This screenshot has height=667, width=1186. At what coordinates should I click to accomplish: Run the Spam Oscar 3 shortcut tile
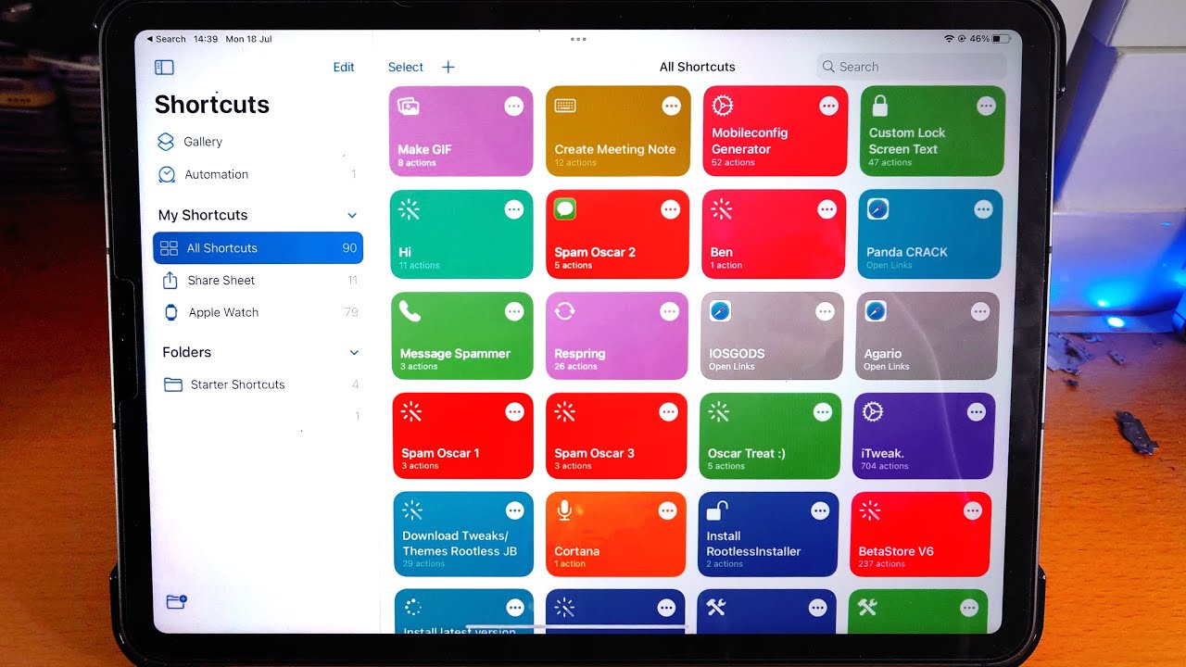coord(617,435)
